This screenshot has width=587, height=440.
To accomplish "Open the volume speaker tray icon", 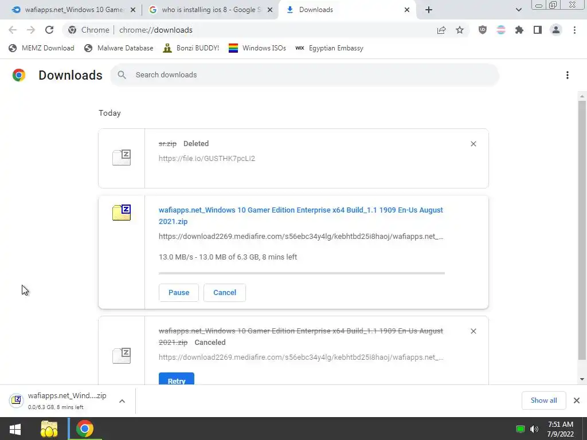I will point(534,429).
